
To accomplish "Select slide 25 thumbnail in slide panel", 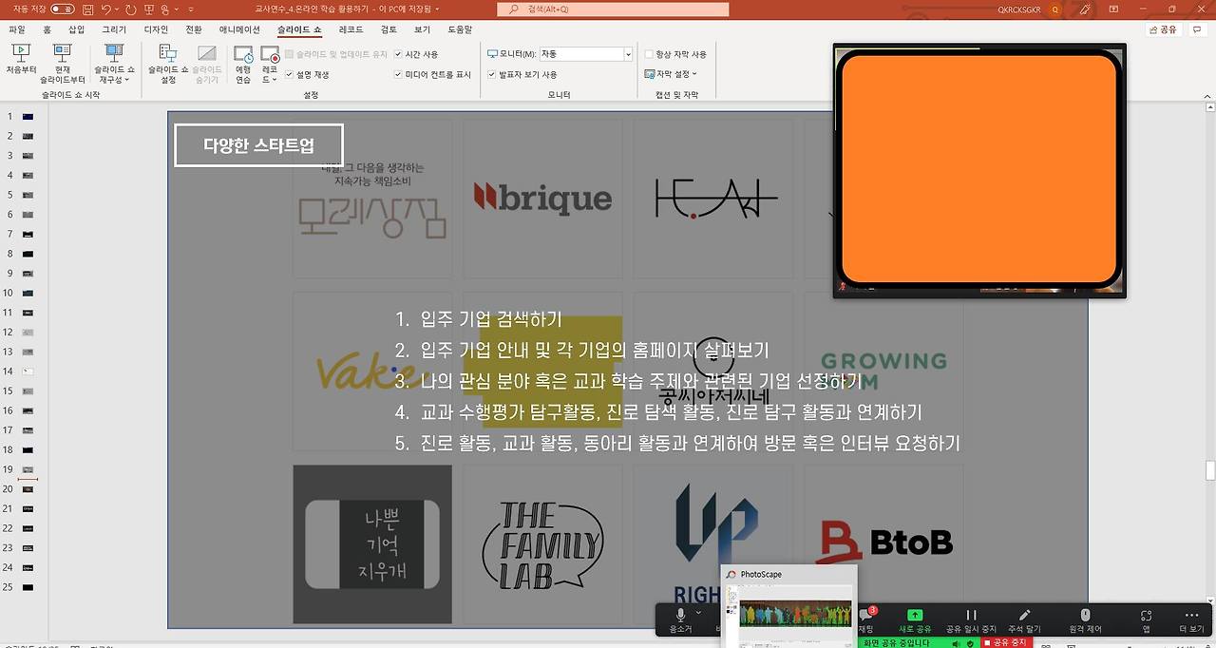I will [x=28, y=587].
